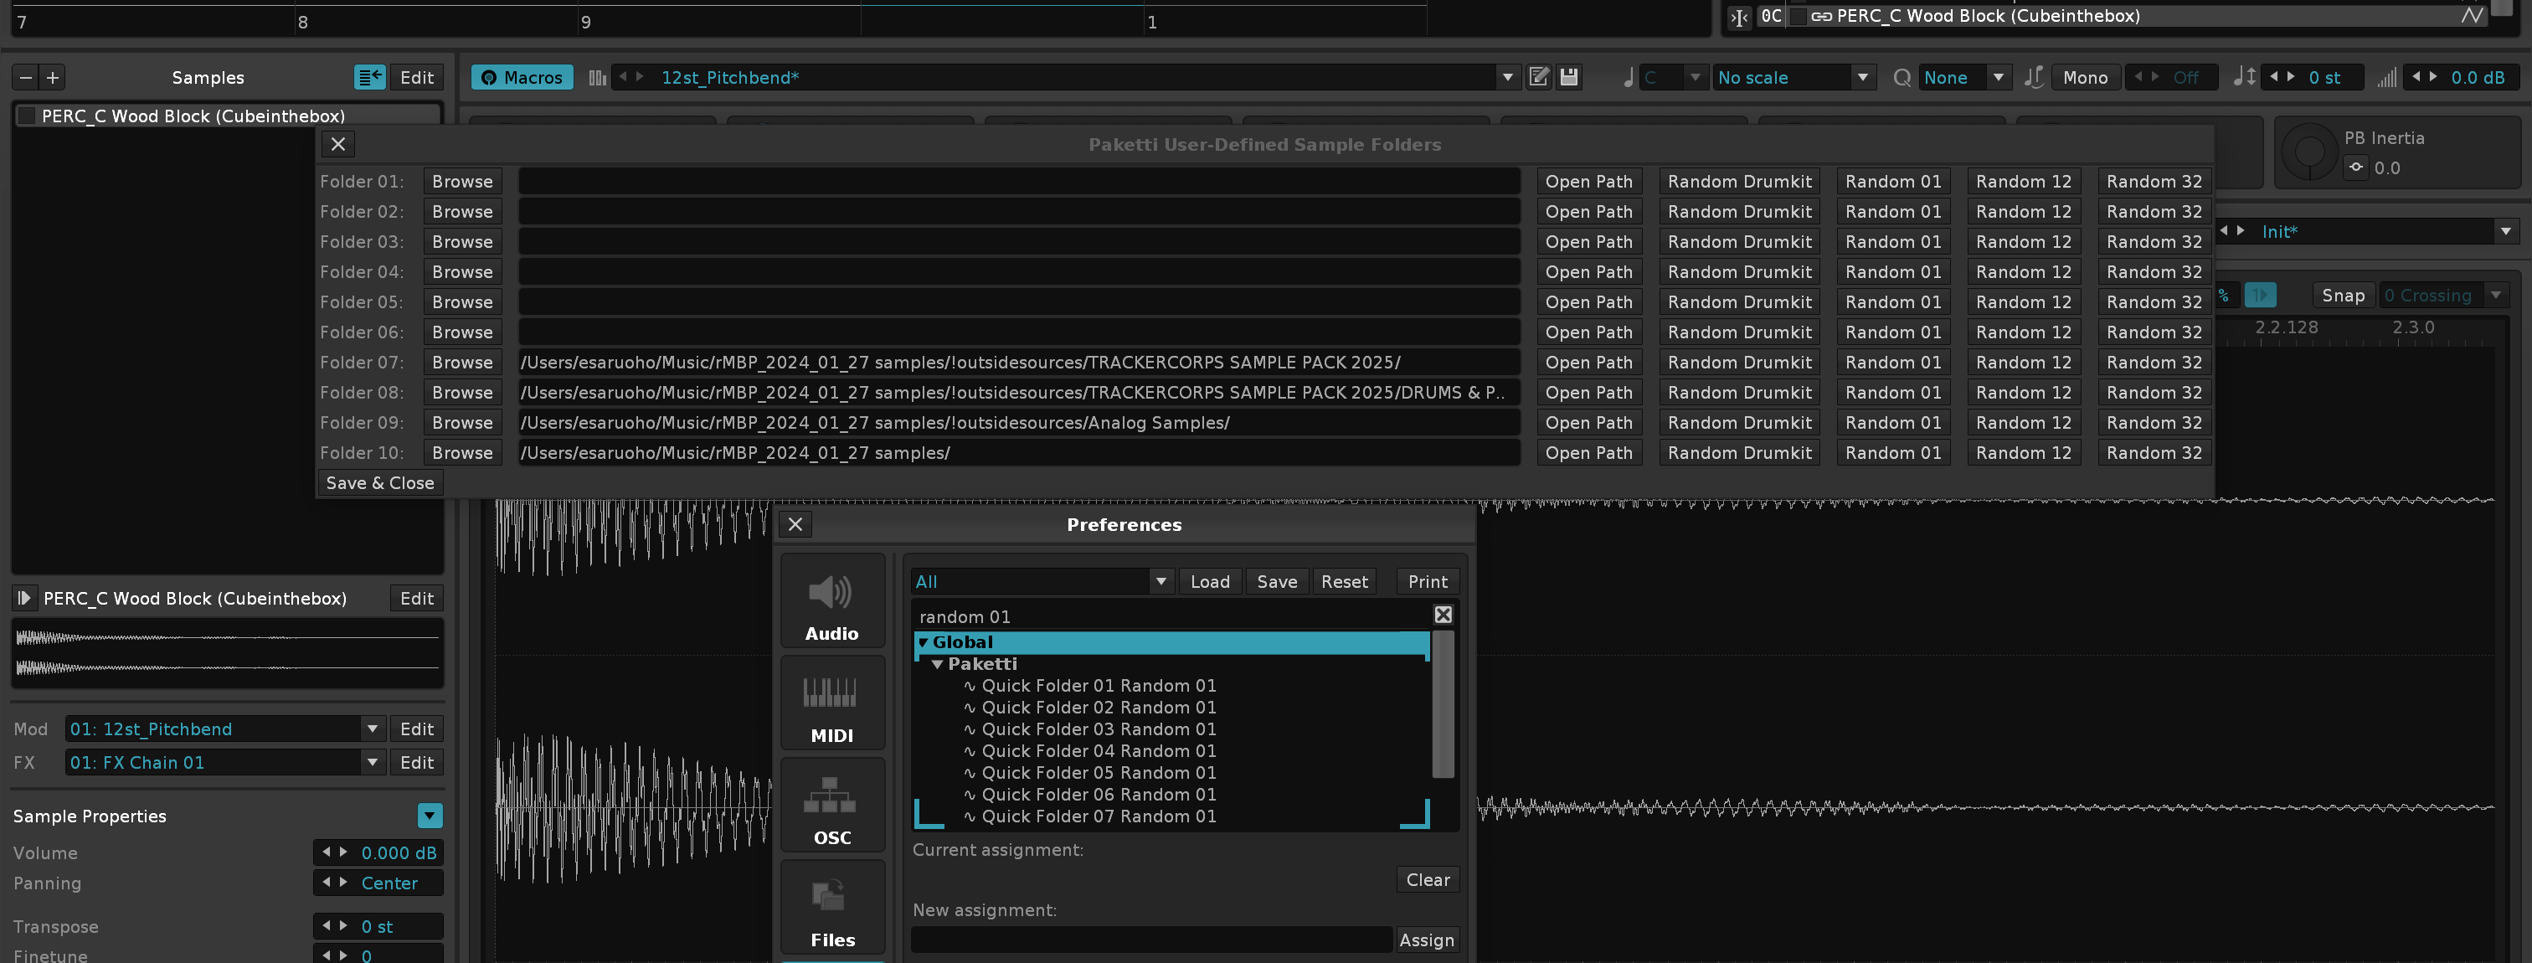Clear the random 01 search field

pyautogui.click(x=1442, y=615)
